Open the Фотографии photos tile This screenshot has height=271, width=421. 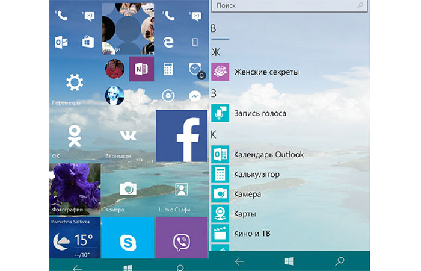click(75, 189)
